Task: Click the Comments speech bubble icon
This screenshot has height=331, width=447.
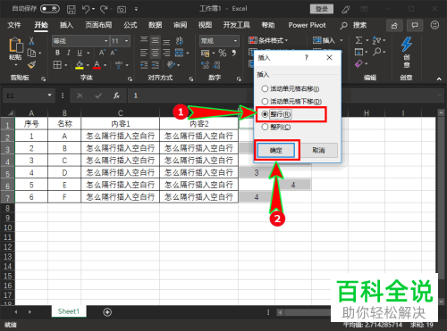Action: click(415, 25)
